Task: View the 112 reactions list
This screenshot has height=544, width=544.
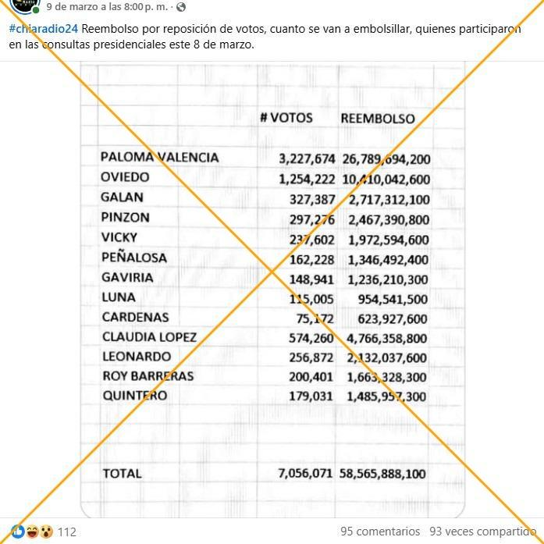Action: (67, 532)
